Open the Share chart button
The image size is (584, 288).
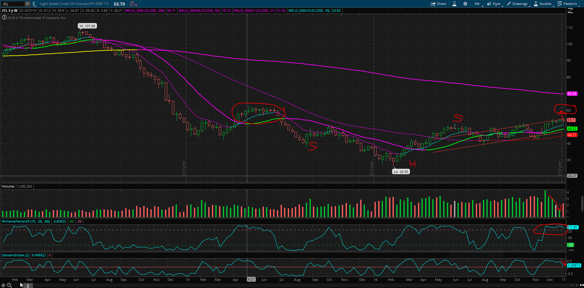[x=439, y=4]
